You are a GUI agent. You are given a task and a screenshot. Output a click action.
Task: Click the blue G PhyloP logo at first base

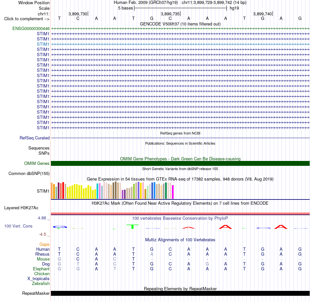tap(60, 227)
